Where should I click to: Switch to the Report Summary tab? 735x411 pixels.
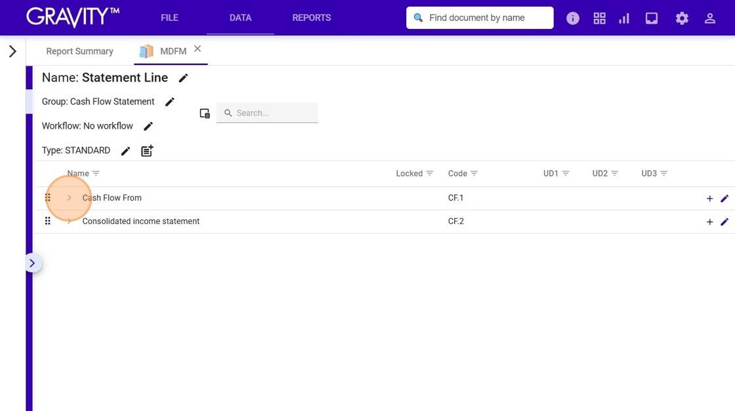point(79,51)
